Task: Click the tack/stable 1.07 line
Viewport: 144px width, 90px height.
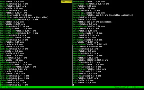Action: 84,6
